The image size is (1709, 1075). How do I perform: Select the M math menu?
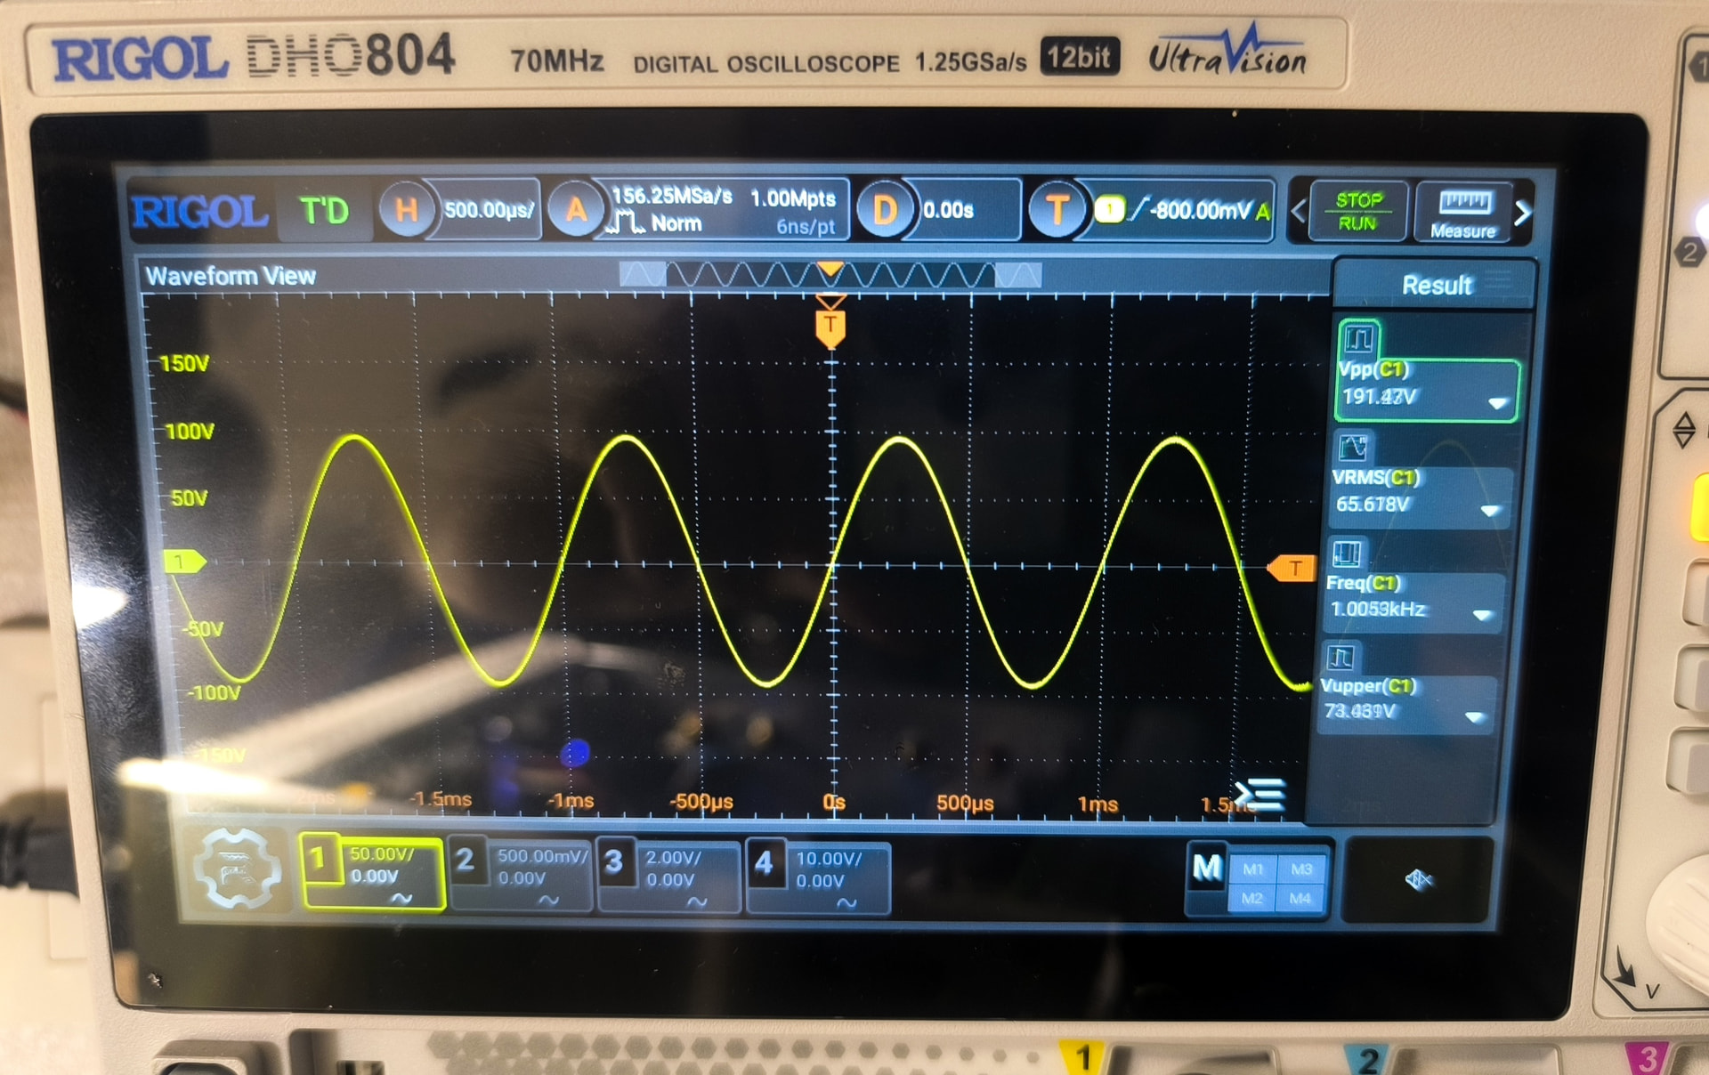(x=1207, y=868)
